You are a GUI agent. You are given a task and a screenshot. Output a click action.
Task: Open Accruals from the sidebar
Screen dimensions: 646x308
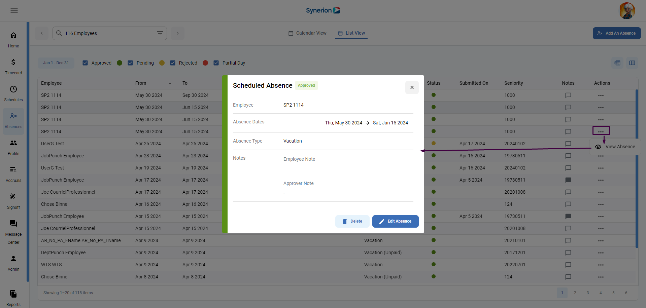pos(13,175)
